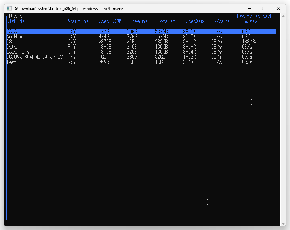
Task: Sort by the R/s(r) column header
Action: click(221, 21)
